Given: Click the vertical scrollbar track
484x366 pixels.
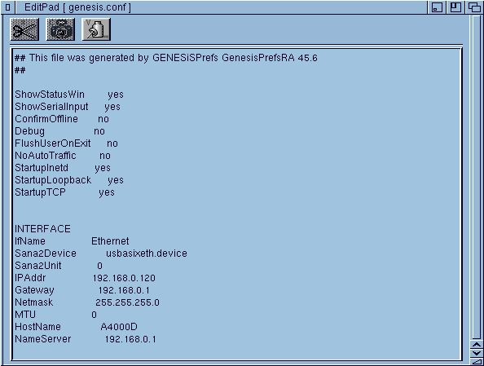Looking at the screenshot, I should tap(477, 177).
